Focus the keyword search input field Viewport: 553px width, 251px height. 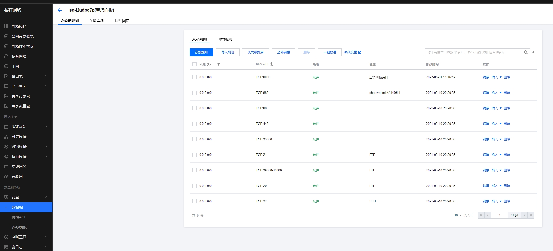click(x=474, y=52)
